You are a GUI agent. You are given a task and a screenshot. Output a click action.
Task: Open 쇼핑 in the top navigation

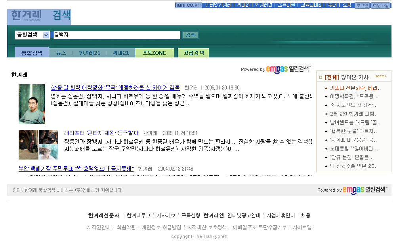pos(347,5)
